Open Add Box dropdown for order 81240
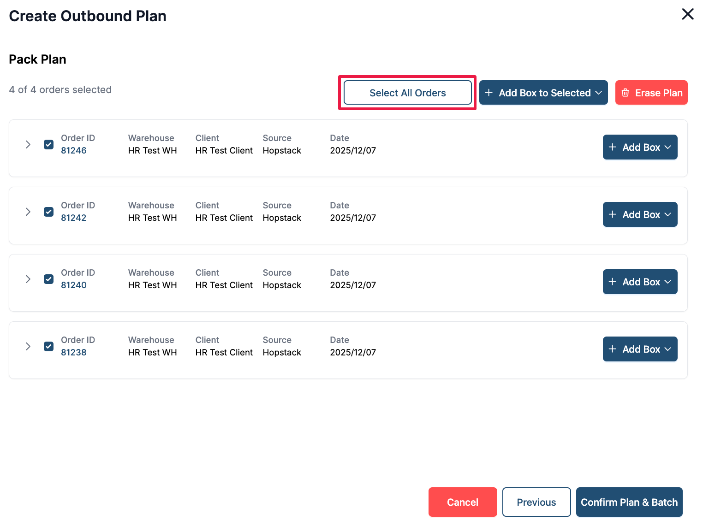 coord(639,282)
